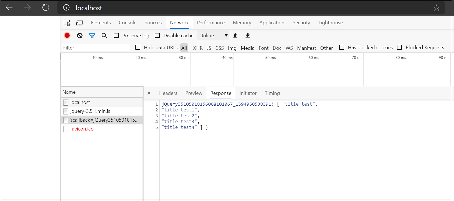Open the Lighthouse tab
The image size is (454, 201).
(x=331, y=23)
